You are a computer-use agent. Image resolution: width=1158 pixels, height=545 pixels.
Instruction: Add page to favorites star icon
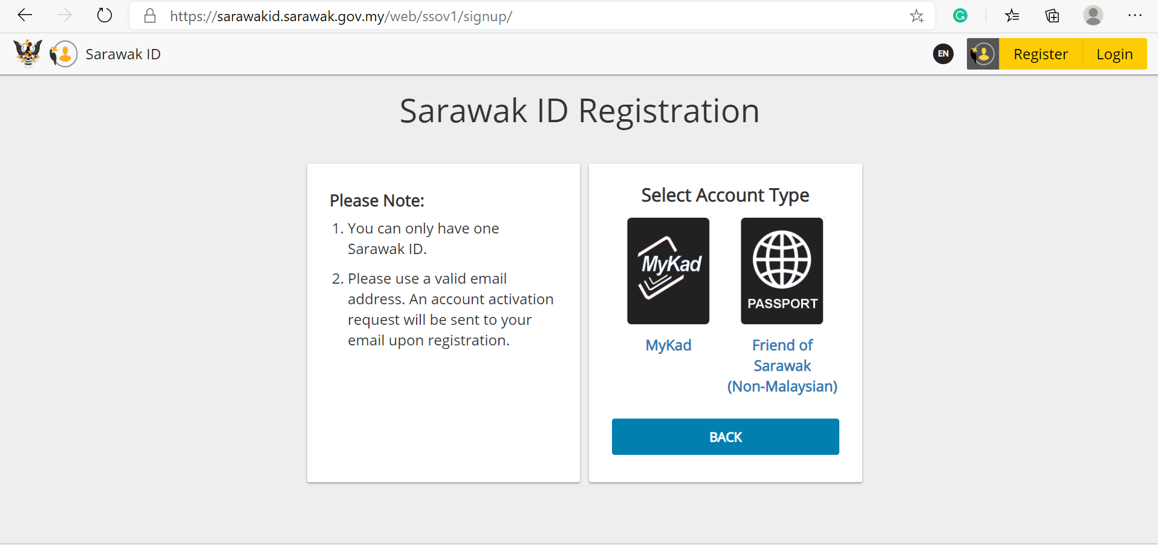(917, 16)
